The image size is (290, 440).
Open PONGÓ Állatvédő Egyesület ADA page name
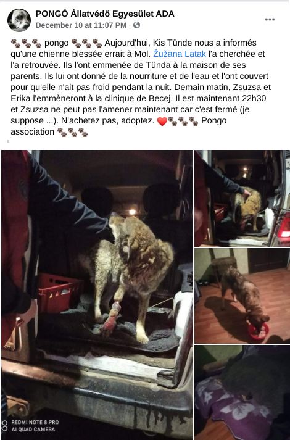pos(105,14)
